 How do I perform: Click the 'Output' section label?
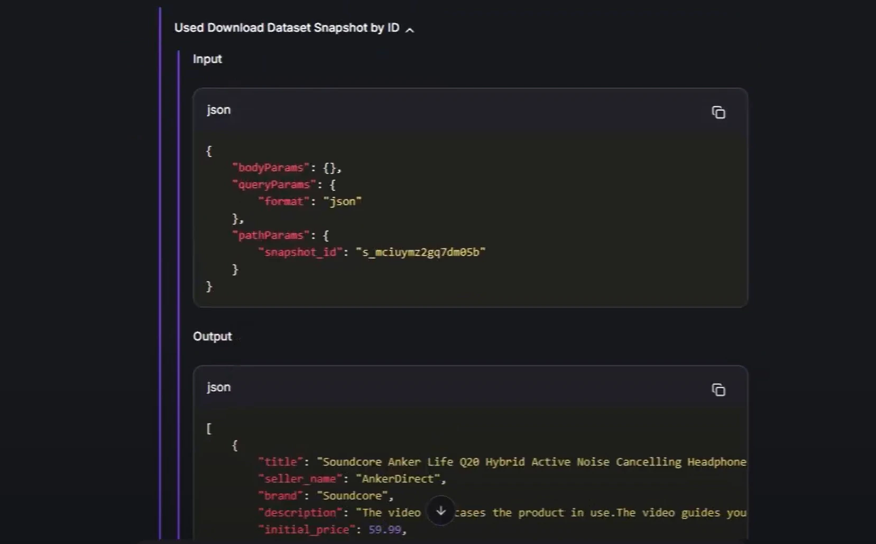212,336
